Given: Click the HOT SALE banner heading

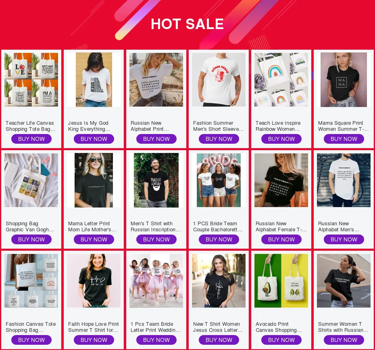Looking at the screenshot, I should [x=187, y=24].
